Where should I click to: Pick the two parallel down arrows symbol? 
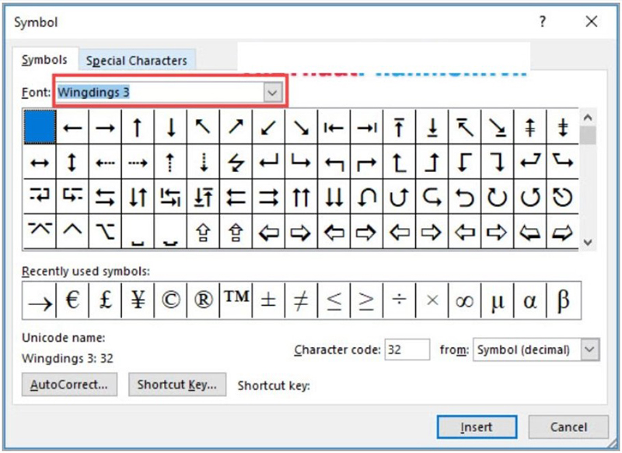click(x=334, y=198)
